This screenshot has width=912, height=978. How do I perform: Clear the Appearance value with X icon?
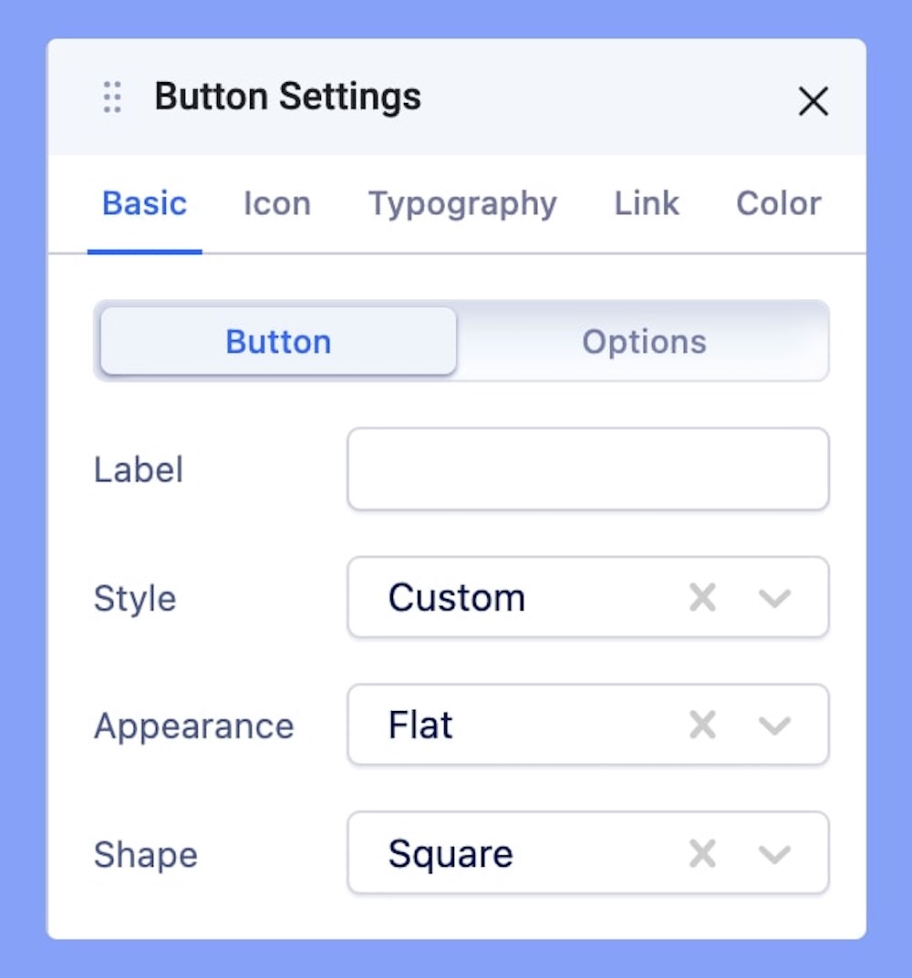(x=702, y=726)
